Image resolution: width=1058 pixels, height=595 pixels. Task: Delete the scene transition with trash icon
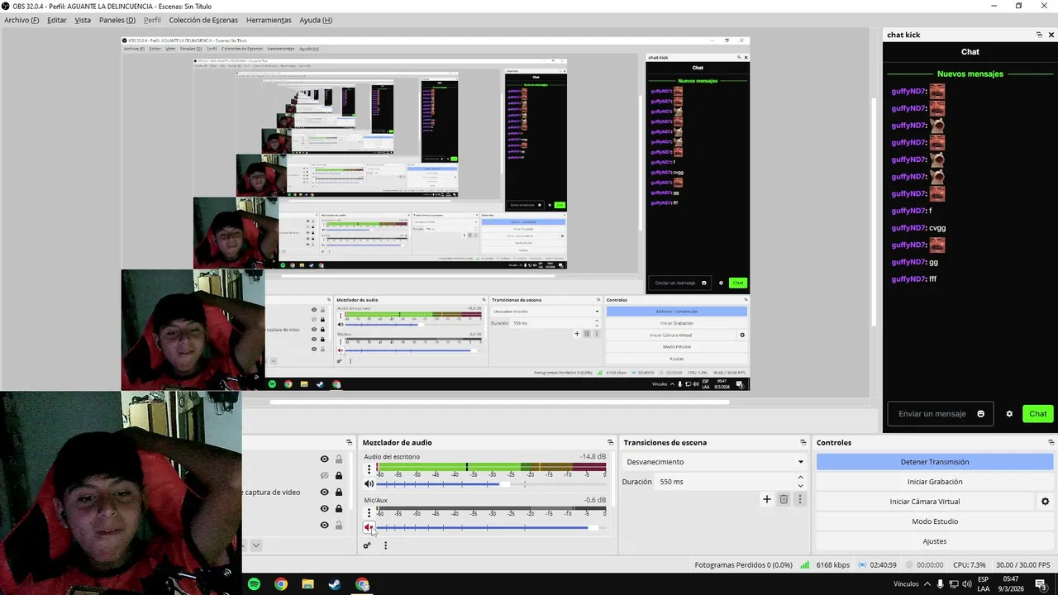pos(784,499)
